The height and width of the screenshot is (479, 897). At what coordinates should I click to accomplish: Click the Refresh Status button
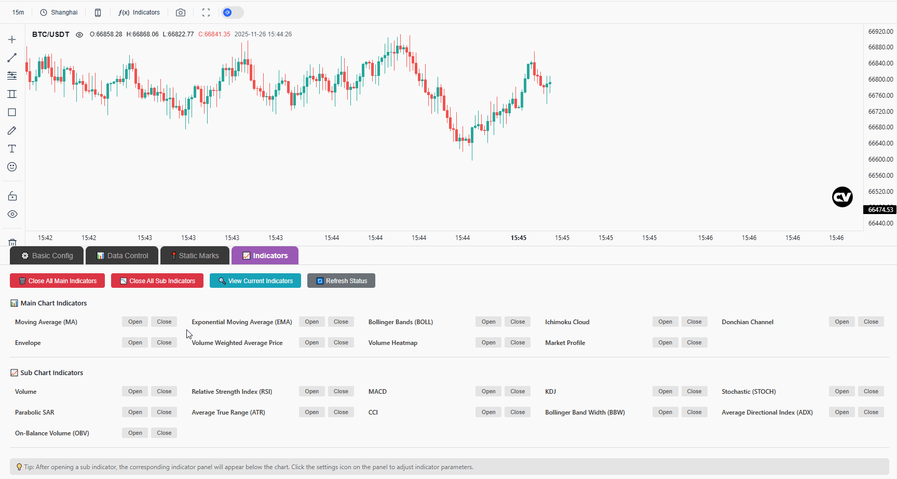pos(341,281)
